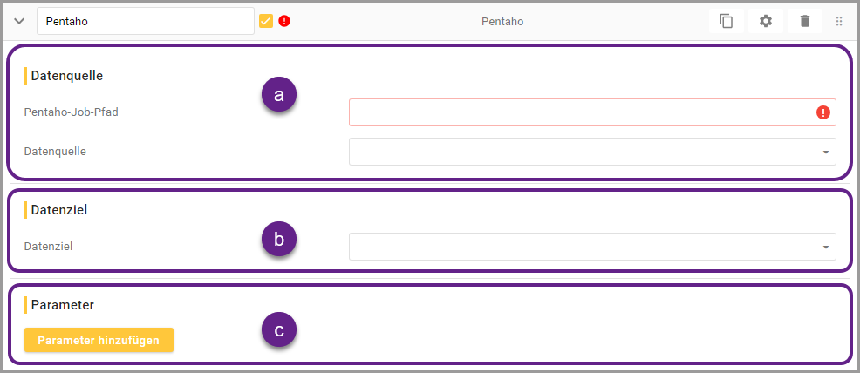The height and width of the screenshot is (373, 860).
Task: Collapse the Pentaho step with the chevron
Action: click(x=19, y=21)
